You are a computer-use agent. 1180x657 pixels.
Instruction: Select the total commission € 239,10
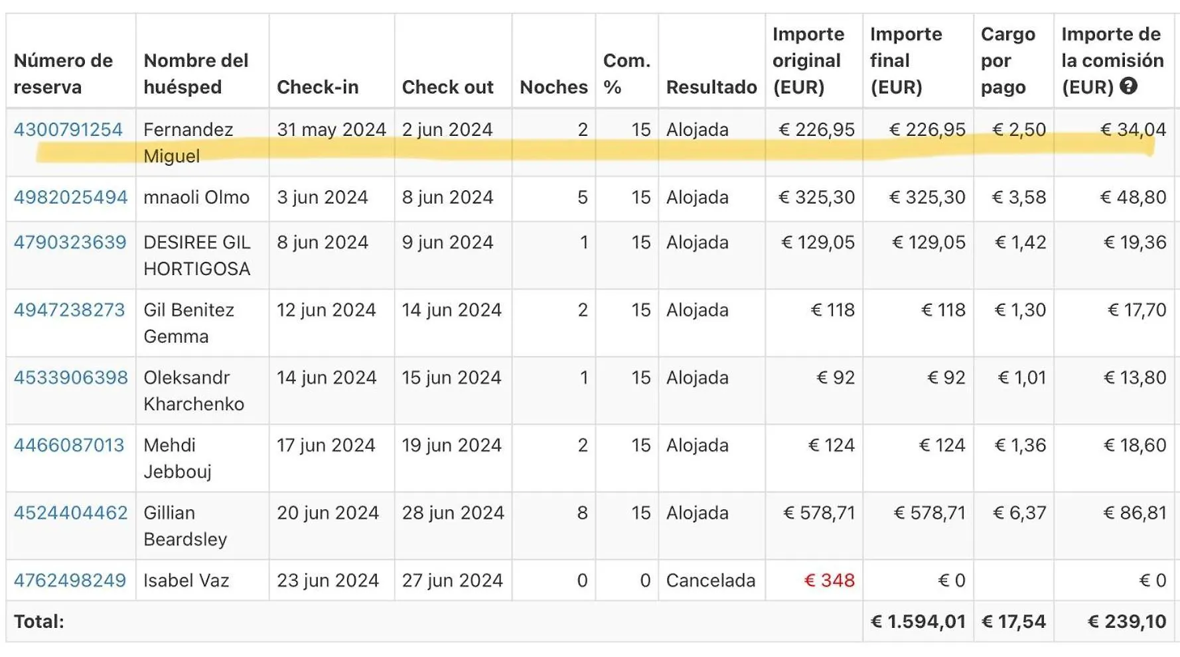(1126, 621)
